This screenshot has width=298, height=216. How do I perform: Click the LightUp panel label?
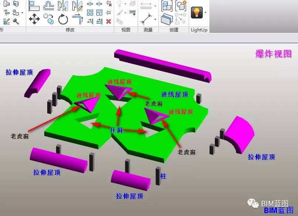tap(199, 30)
